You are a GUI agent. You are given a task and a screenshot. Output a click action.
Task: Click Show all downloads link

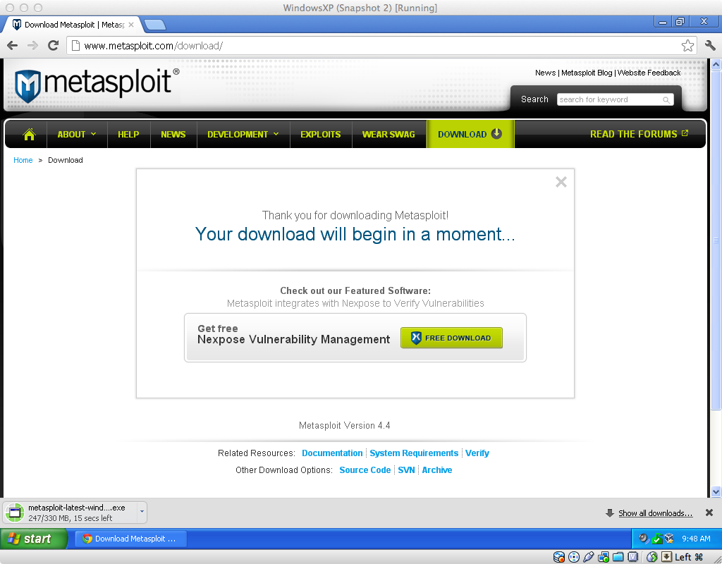coord(655,513)
